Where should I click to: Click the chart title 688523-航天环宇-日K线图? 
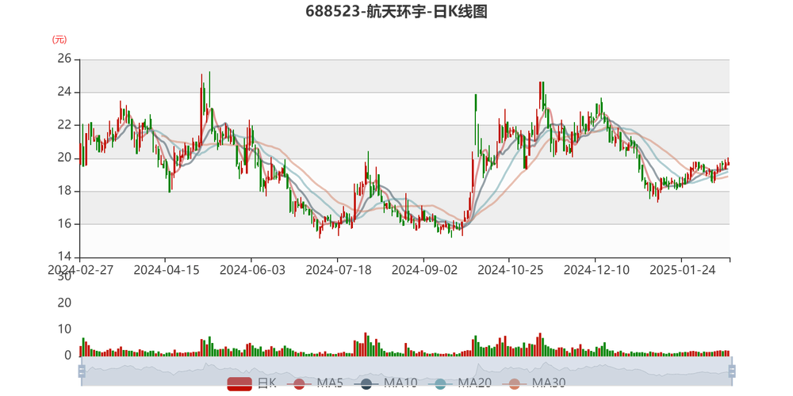396,11
